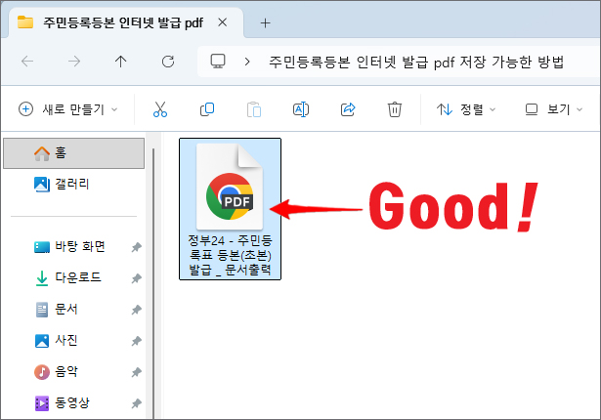This screenshot has width=601, height=420.
Task: Click the Paste clipboard icon
Action: 254,109
